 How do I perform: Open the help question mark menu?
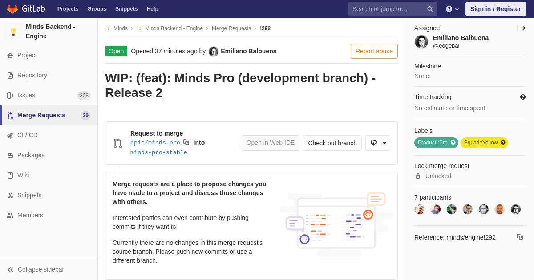pyautogui.click(x=452, y=9)
